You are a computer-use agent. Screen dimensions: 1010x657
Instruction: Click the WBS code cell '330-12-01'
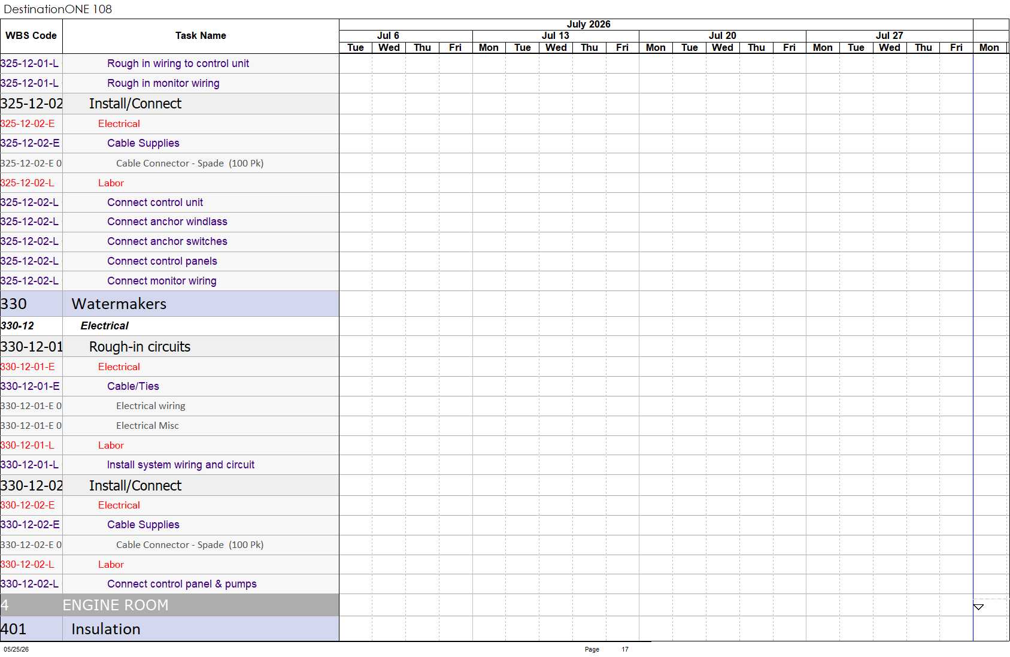31,347
